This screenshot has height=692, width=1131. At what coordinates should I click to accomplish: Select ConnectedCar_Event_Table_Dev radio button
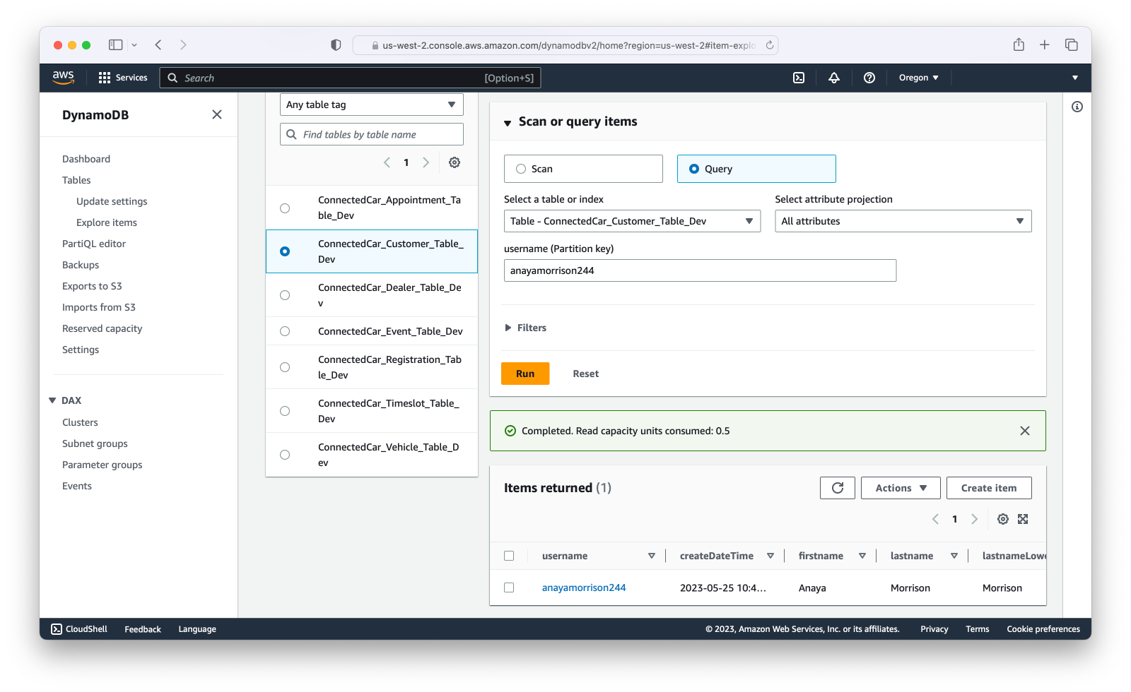[x=285, y=331]
